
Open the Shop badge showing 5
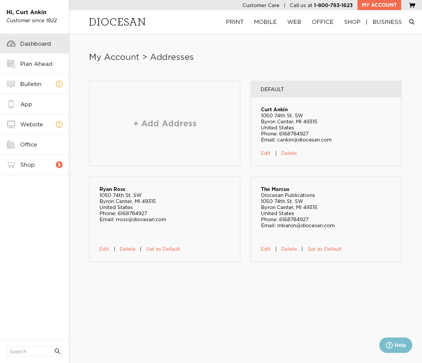pyautogui.click(x=59, y=165)
